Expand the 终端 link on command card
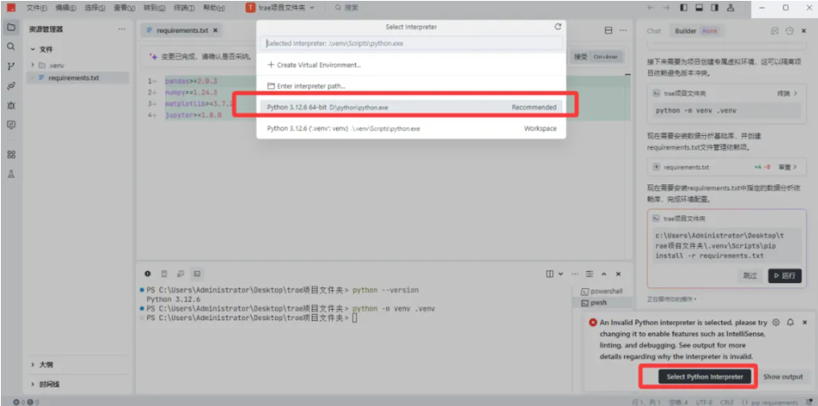 pyautogui.click(x=787, y=93)
